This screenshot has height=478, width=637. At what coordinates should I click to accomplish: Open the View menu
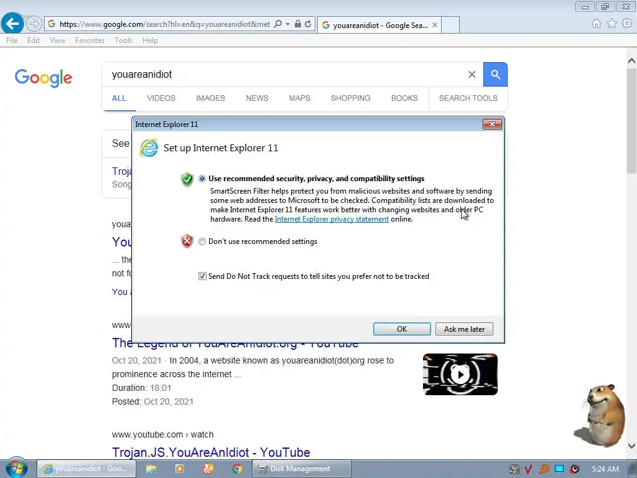(x=57, y=40)
